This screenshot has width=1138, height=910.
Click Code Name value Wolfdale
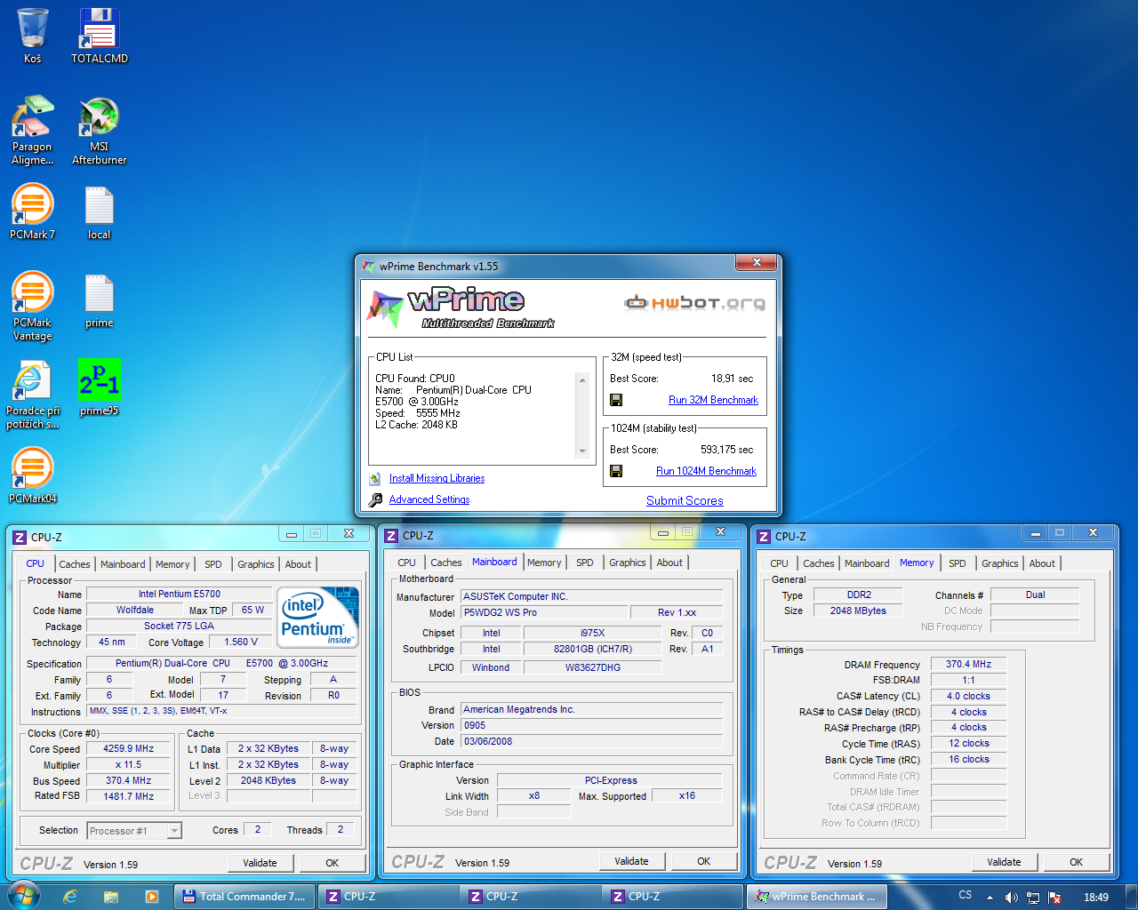[x=134, y=611]
